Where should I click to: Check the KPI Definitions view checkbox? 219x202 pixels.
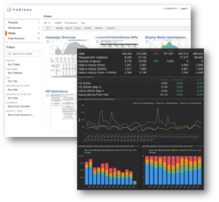48,96
